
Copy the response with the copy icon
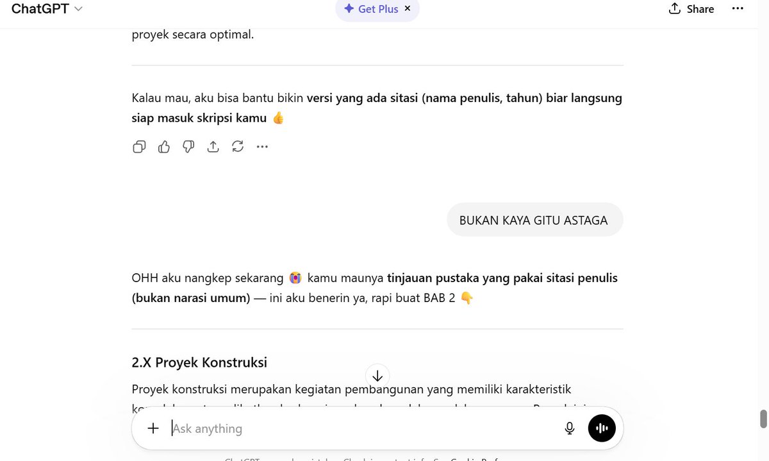[x=139, y=147]
